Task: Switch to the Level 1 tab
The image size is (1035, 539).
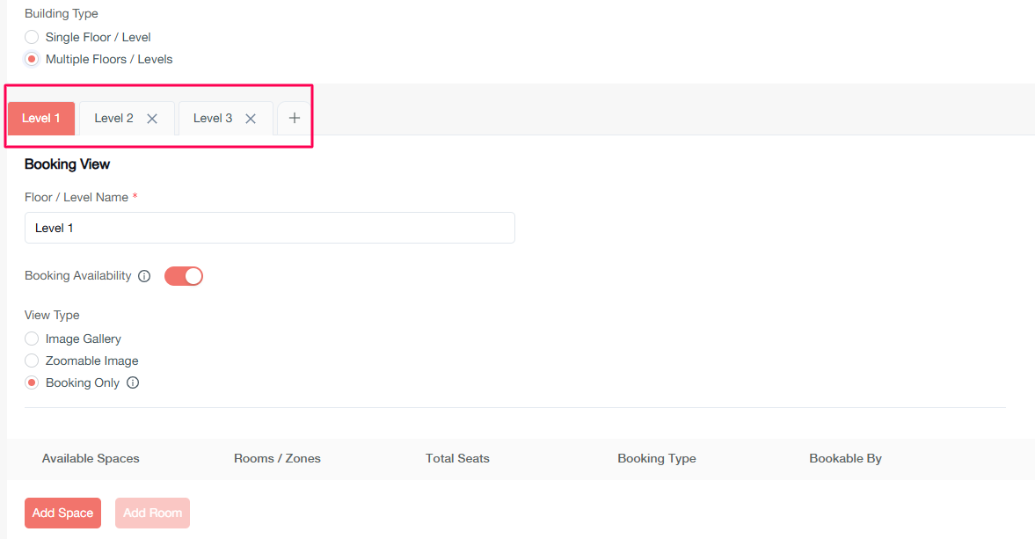Action: [x=41, y=119]
